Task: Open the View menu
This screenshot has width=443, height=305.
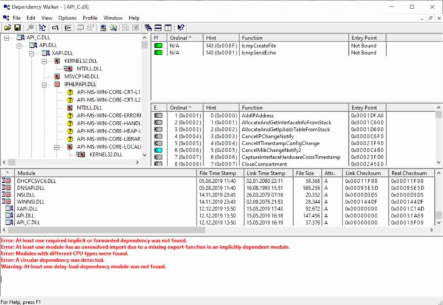Action: tap(47, 18)
